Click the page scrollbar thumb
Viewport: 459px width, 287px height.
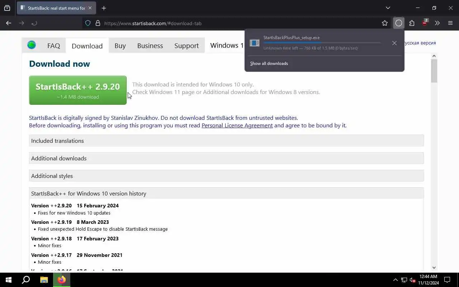click(434, 71)
